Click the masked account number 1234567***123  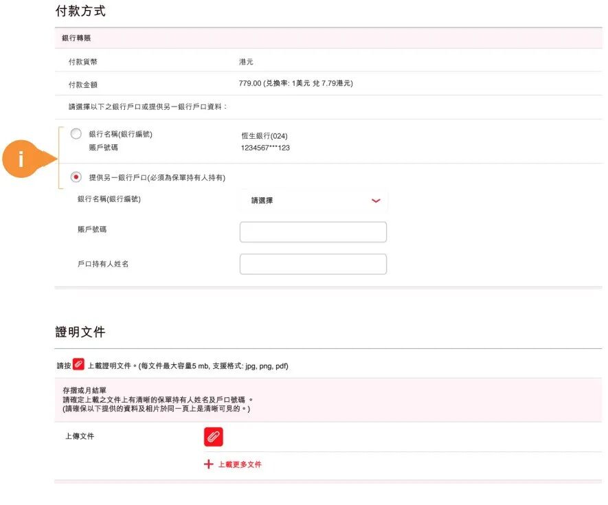click(265, 148)
